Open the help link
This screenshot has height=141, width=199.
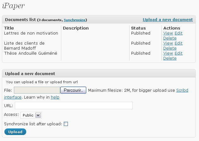pyautogui.click(x=55, y=97)
